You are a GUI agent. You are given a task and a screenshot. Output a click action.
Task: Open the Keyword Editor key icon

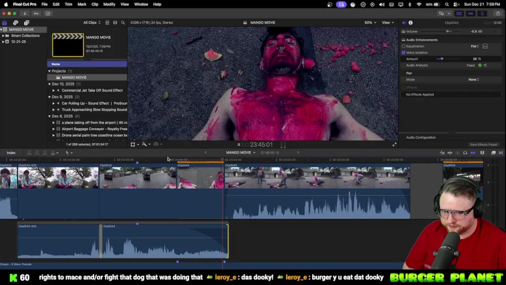pos(36,13)
